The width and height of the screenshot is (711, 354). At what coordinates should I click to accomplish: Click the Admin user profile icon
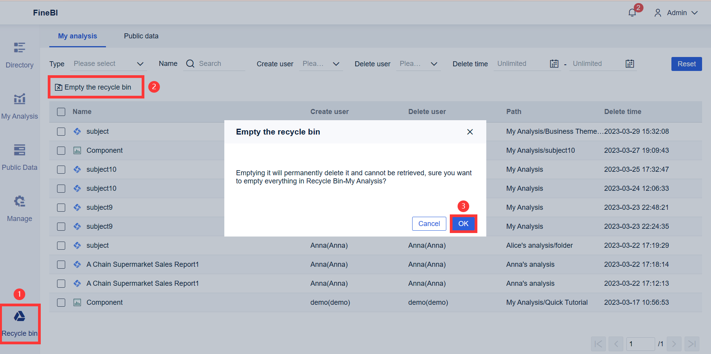tap(657, 12)
